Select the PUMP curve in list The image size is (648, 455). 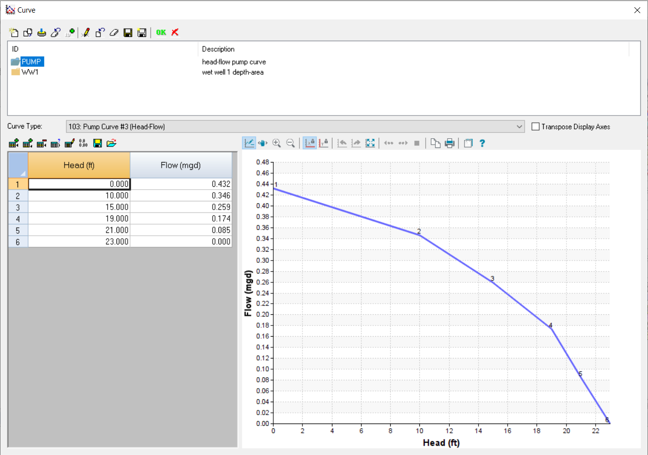pos(31,62)
